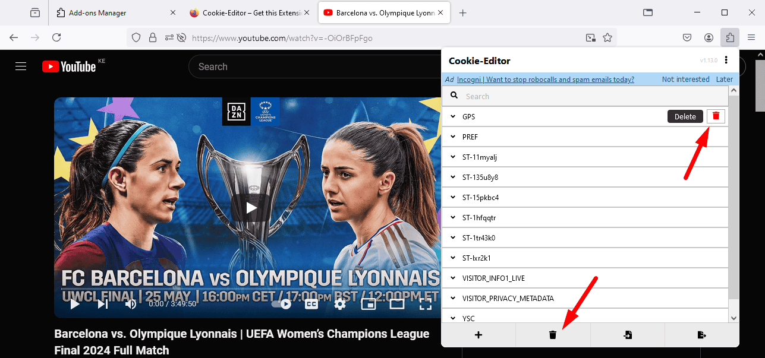Viewport: 765px width, 358px height.
Task: Click the red trash icon for GPS cookie
Action: pyautogui.click(x=716, y=116)
